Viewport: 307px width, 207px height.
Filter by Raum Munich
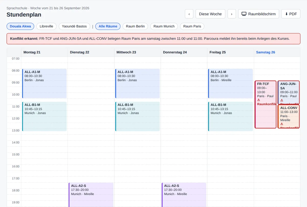164,26
